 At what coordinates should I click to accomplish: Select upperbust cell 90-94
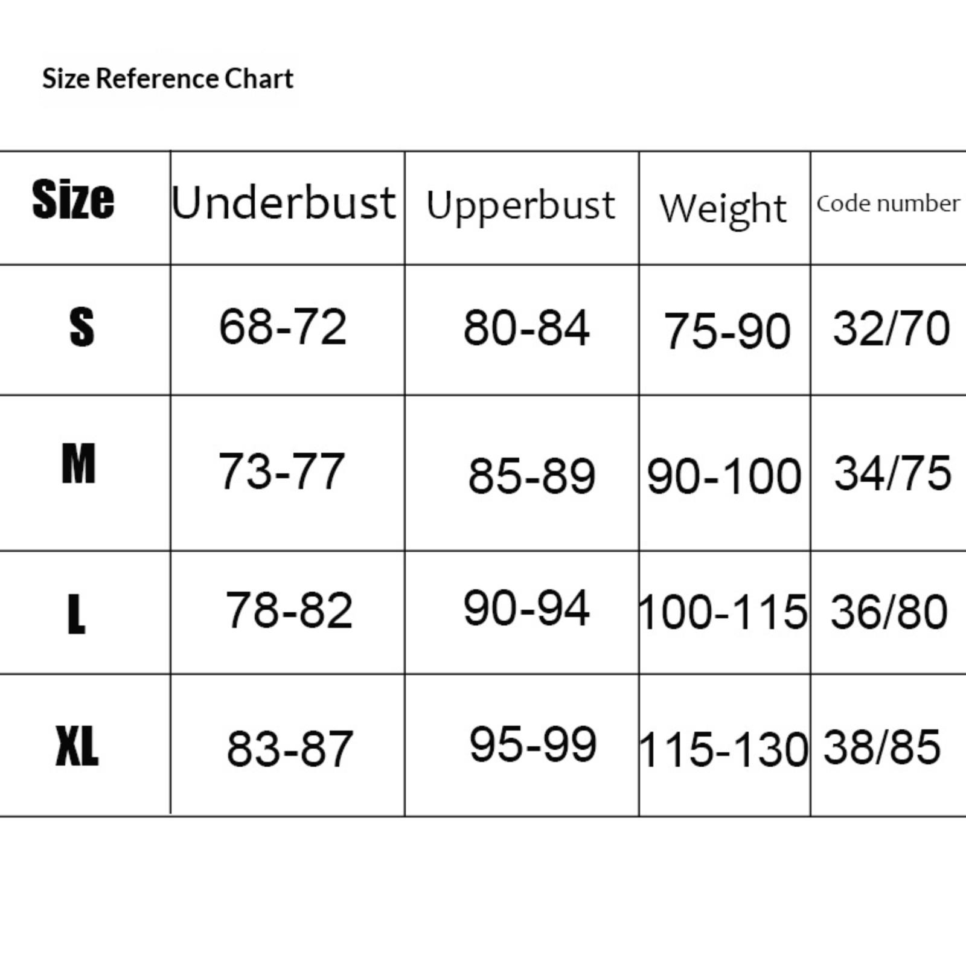pyautogui.click(x=526, y=608)
